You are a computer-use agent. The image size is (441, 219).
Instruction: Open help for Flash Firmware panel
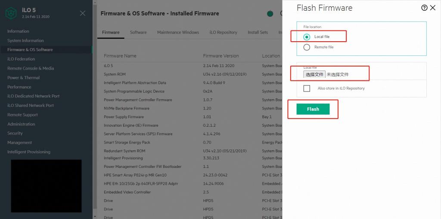point(424,8)
